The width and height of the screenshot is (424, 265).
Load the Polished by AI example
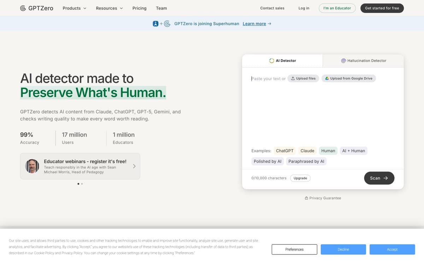point(267,161)
